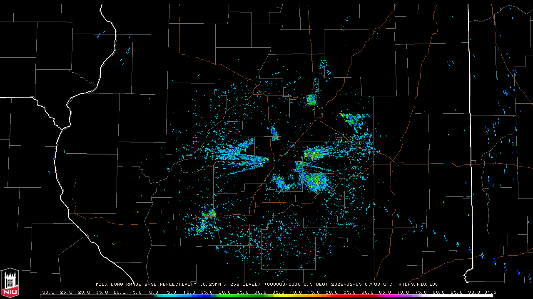Click the echo cluster in the southwest
This screenshot has width=533, height=299.
[x=206, y=221]
